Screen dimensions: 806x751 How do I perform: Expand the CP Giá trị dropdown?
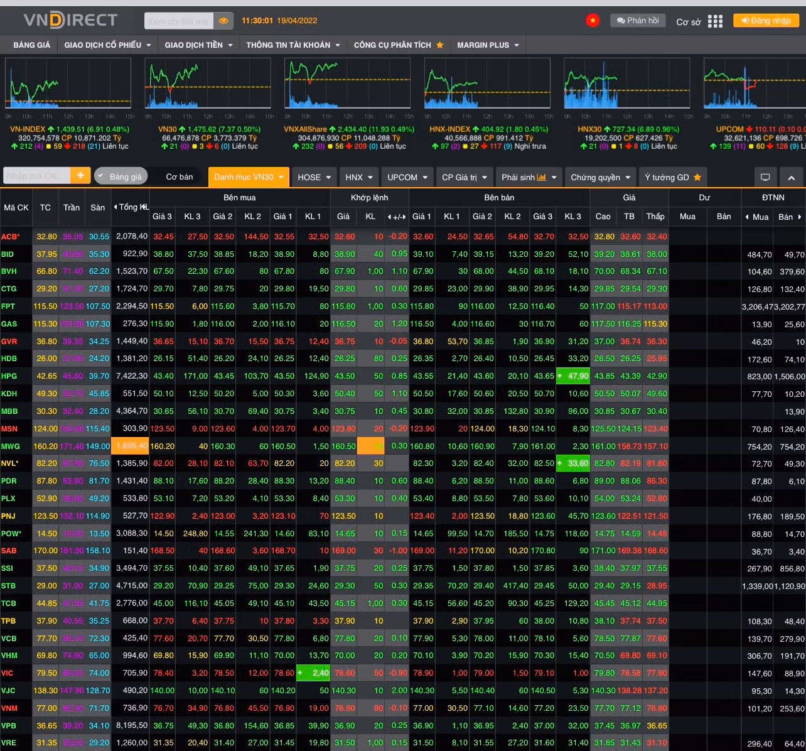(466, 177)
